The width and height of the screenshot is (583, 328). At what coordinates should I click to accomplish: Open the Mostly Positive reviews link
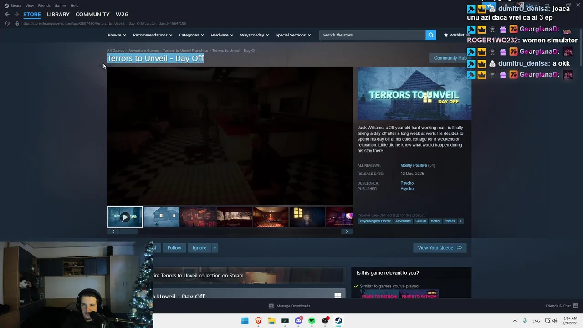pos(414,165)
